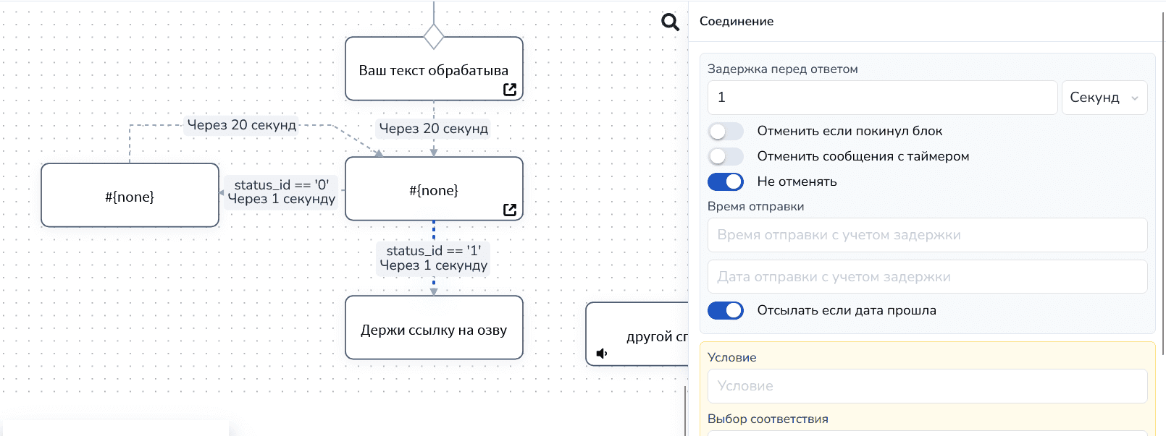Click the 'Время отправки с учетом задержки' field

pyautogui.click(x=927, y=235)
